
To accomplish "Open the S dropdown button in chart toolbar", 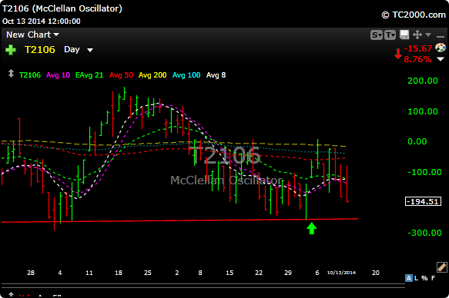I will [x=377, y=35].
